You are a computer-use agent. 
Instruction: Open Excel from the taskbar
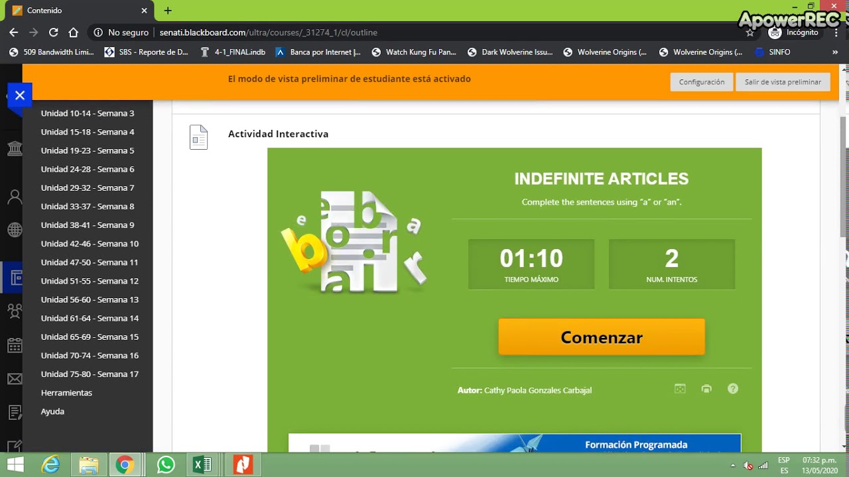point(202,465)
